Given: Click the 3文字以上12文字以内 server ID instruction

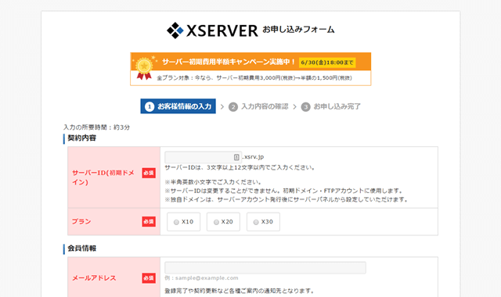Looking at the screenshot, I should (x=240, y=167).
